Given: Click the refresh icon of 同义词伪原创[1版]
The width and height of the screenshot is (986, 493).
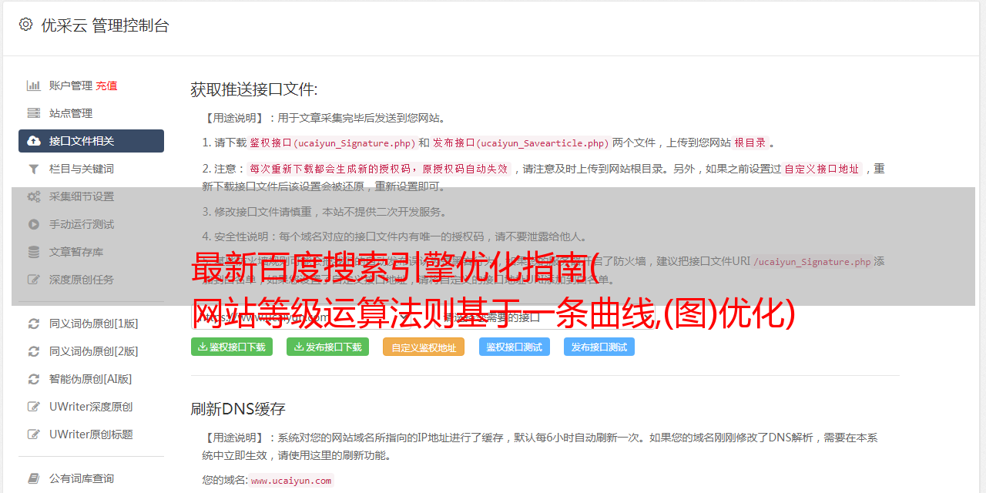Looking at the screenshot, I should click(34, 324).
